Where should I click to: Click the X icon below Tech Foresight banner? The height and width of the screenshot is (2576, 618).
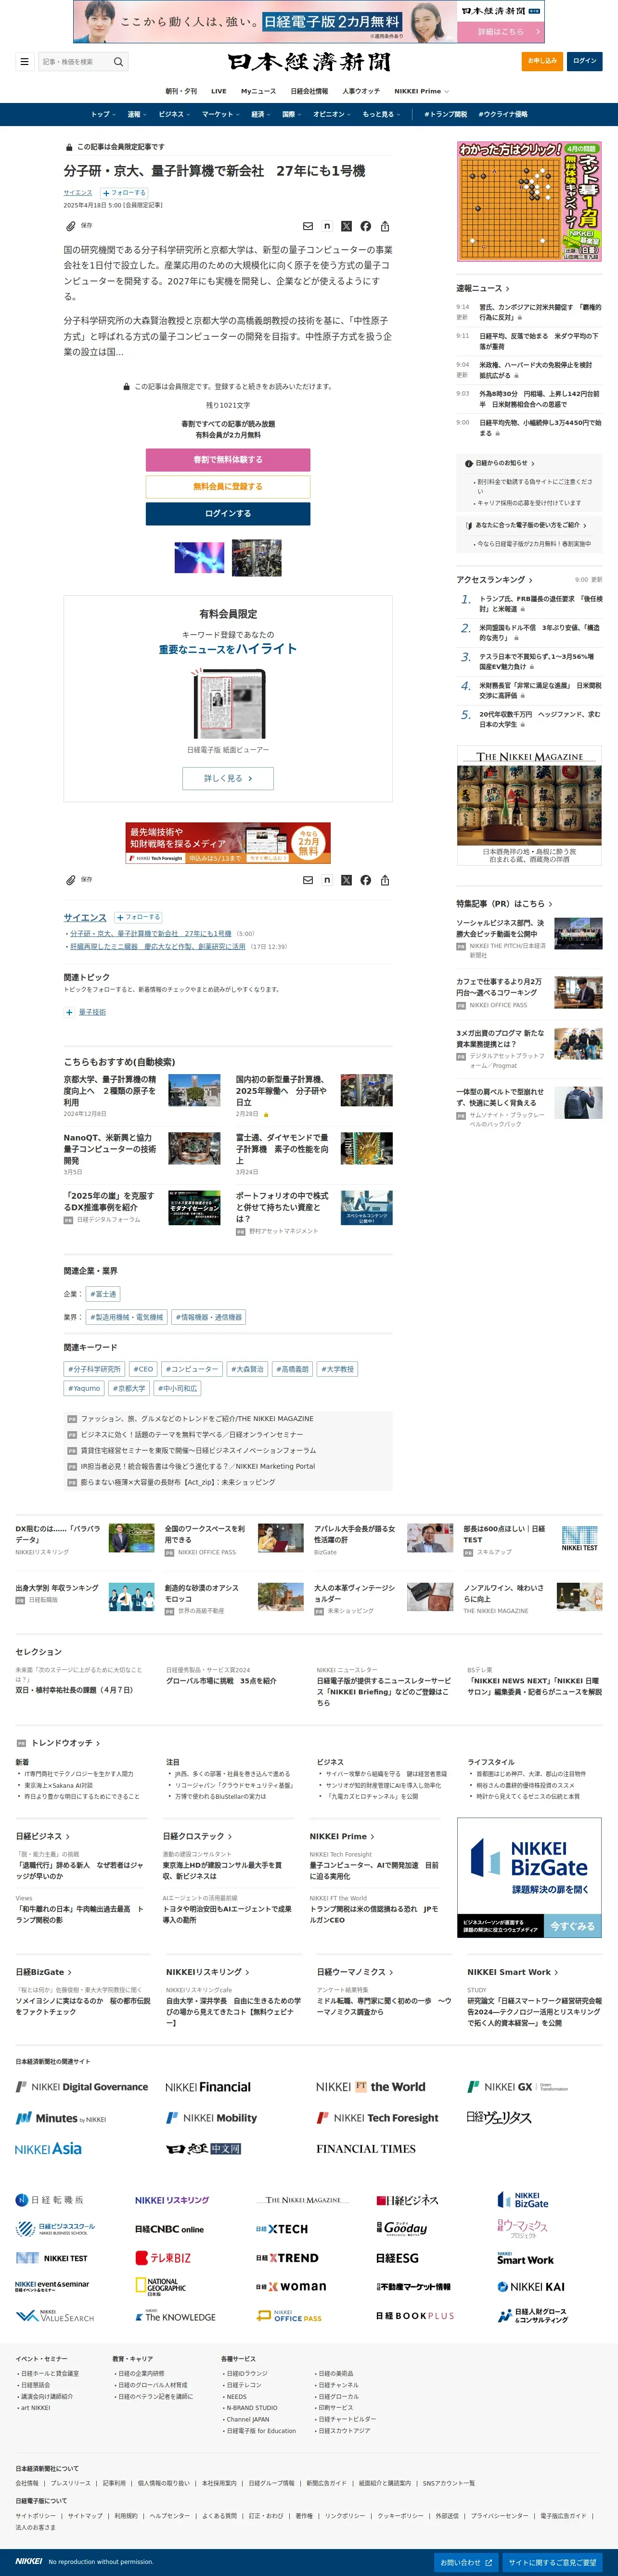coord(346,880)
